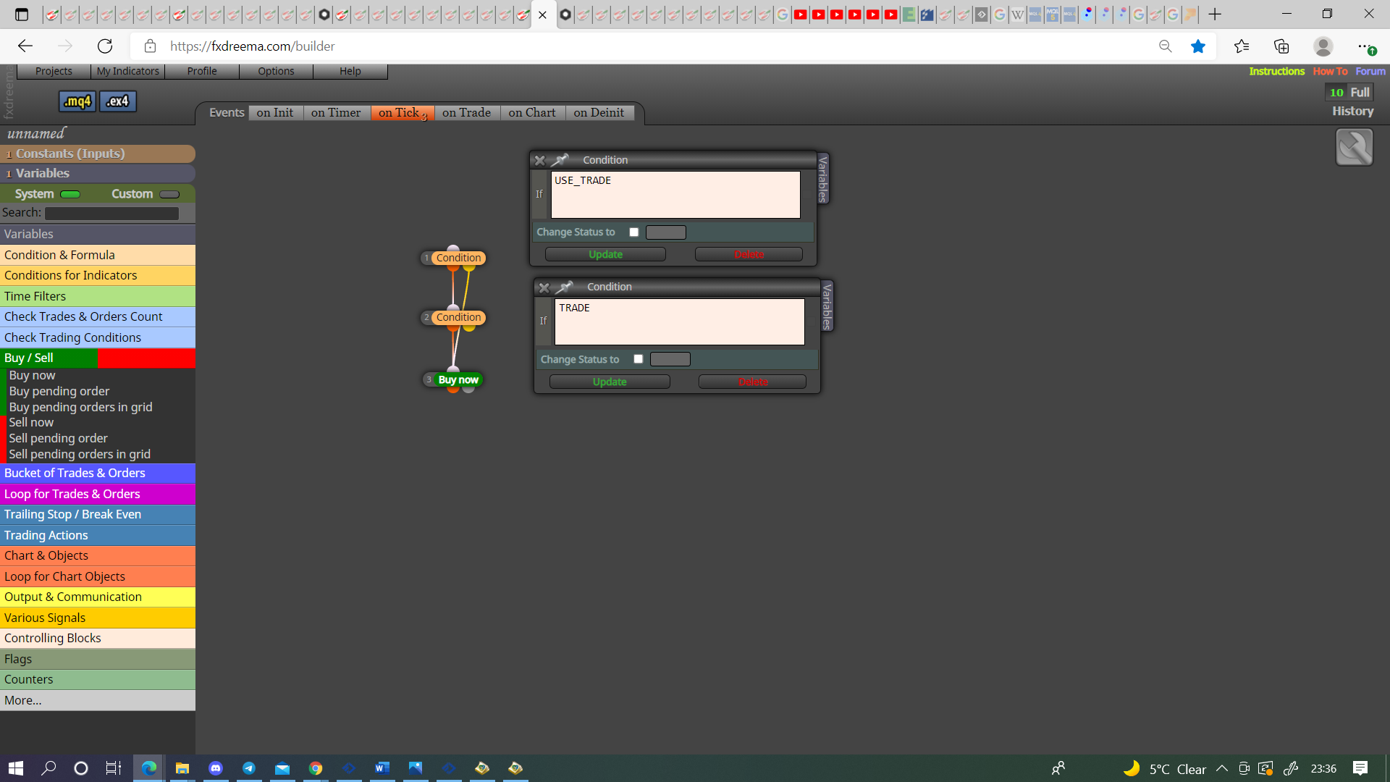Delete the USE_TRADE condition
Screen dimensions: 1390x782
coord(749,254)
